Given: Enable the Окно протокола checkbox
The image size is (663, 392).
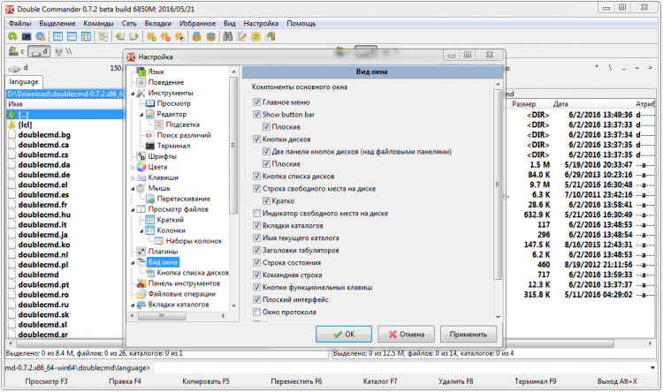Looking at the screenshot, I should pos(256,313).
